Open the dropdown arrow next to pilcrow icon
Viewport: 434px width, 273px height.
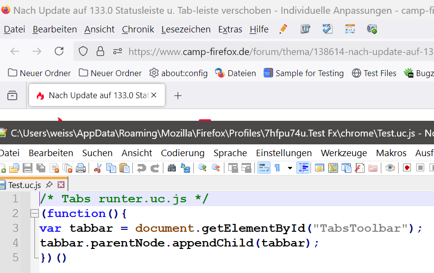(290, 168)
